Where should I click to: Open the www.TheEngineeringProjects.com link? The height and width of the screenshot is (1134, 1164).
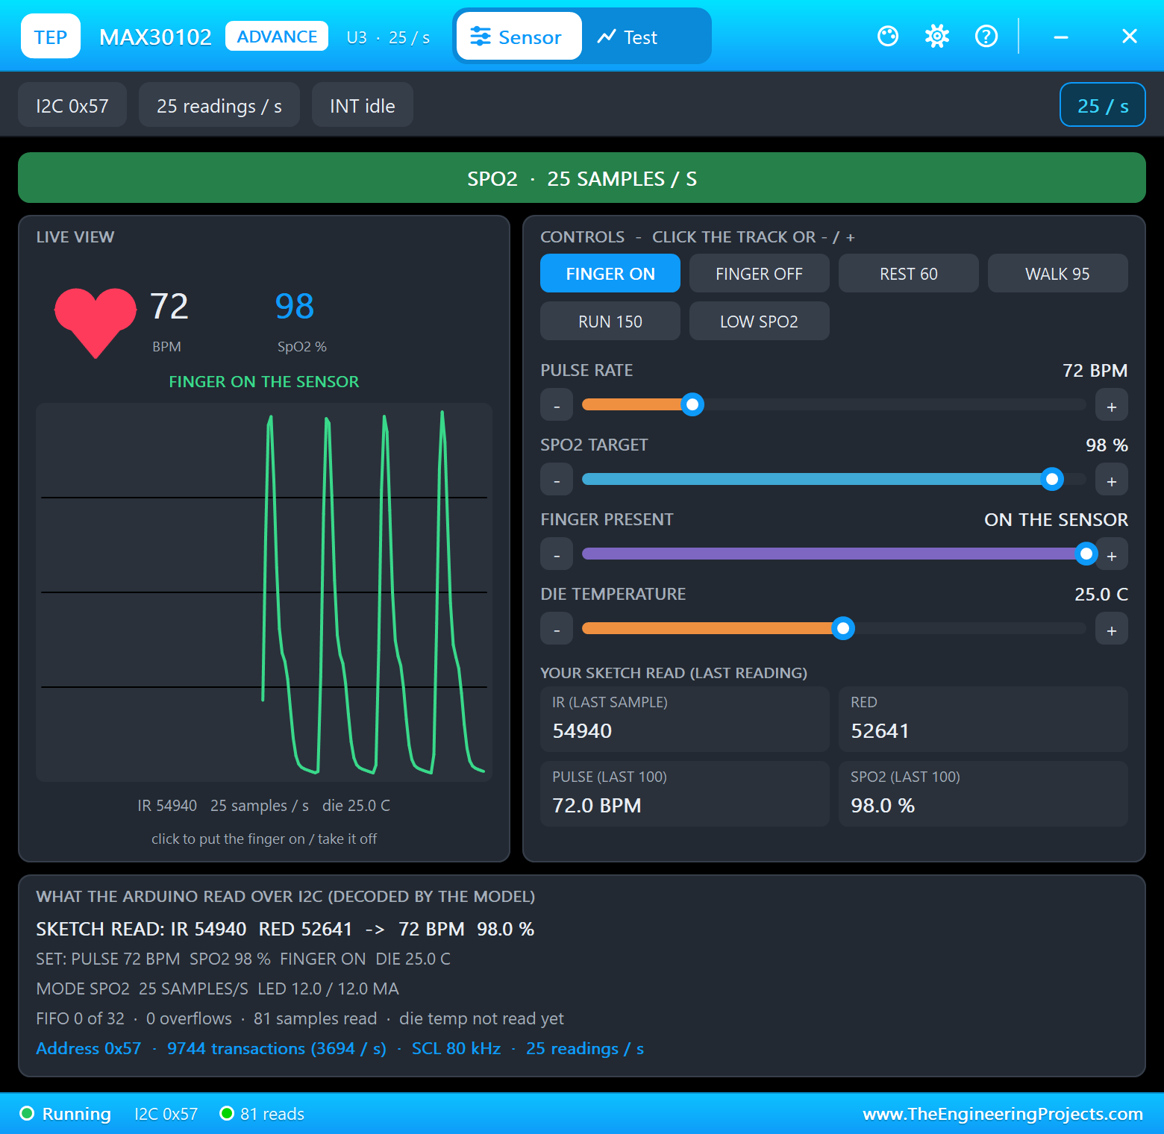point(1003,1114)
